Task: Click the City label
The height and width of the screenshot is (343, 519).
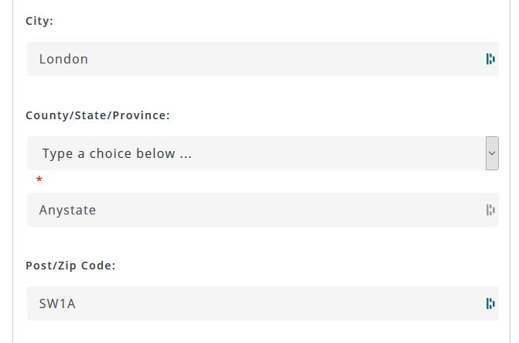Action: click(39, 21)
